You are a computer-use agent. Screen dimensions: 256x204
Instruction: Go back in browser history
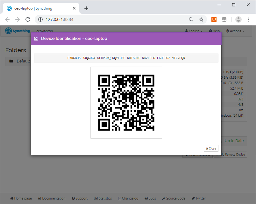[7, 19]
